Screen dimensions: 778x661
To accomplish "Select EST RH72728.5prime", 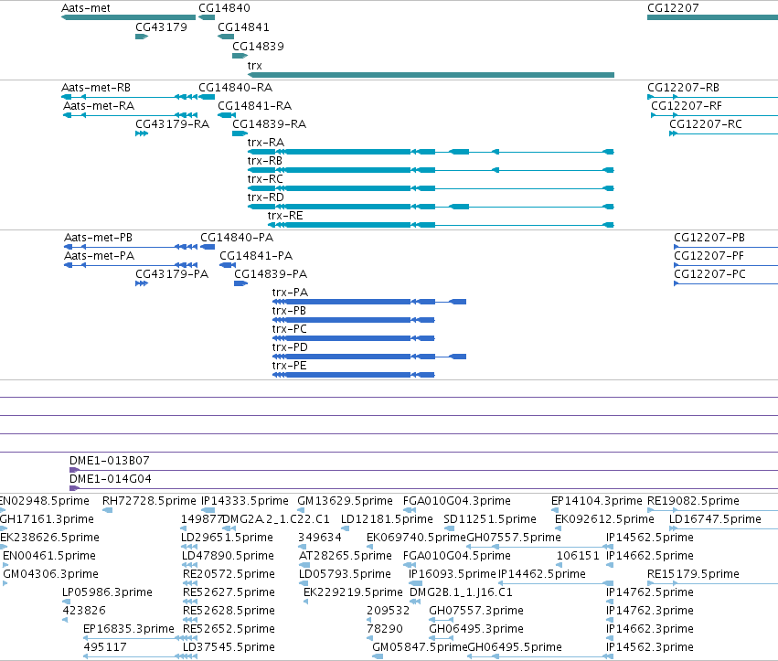I will 149,501.
